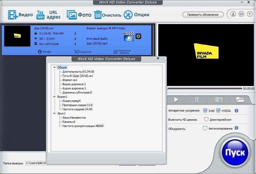256x174 pixels.
Task: Select Дорожка субтитров:0 row
Action: [x=77, y=92]
